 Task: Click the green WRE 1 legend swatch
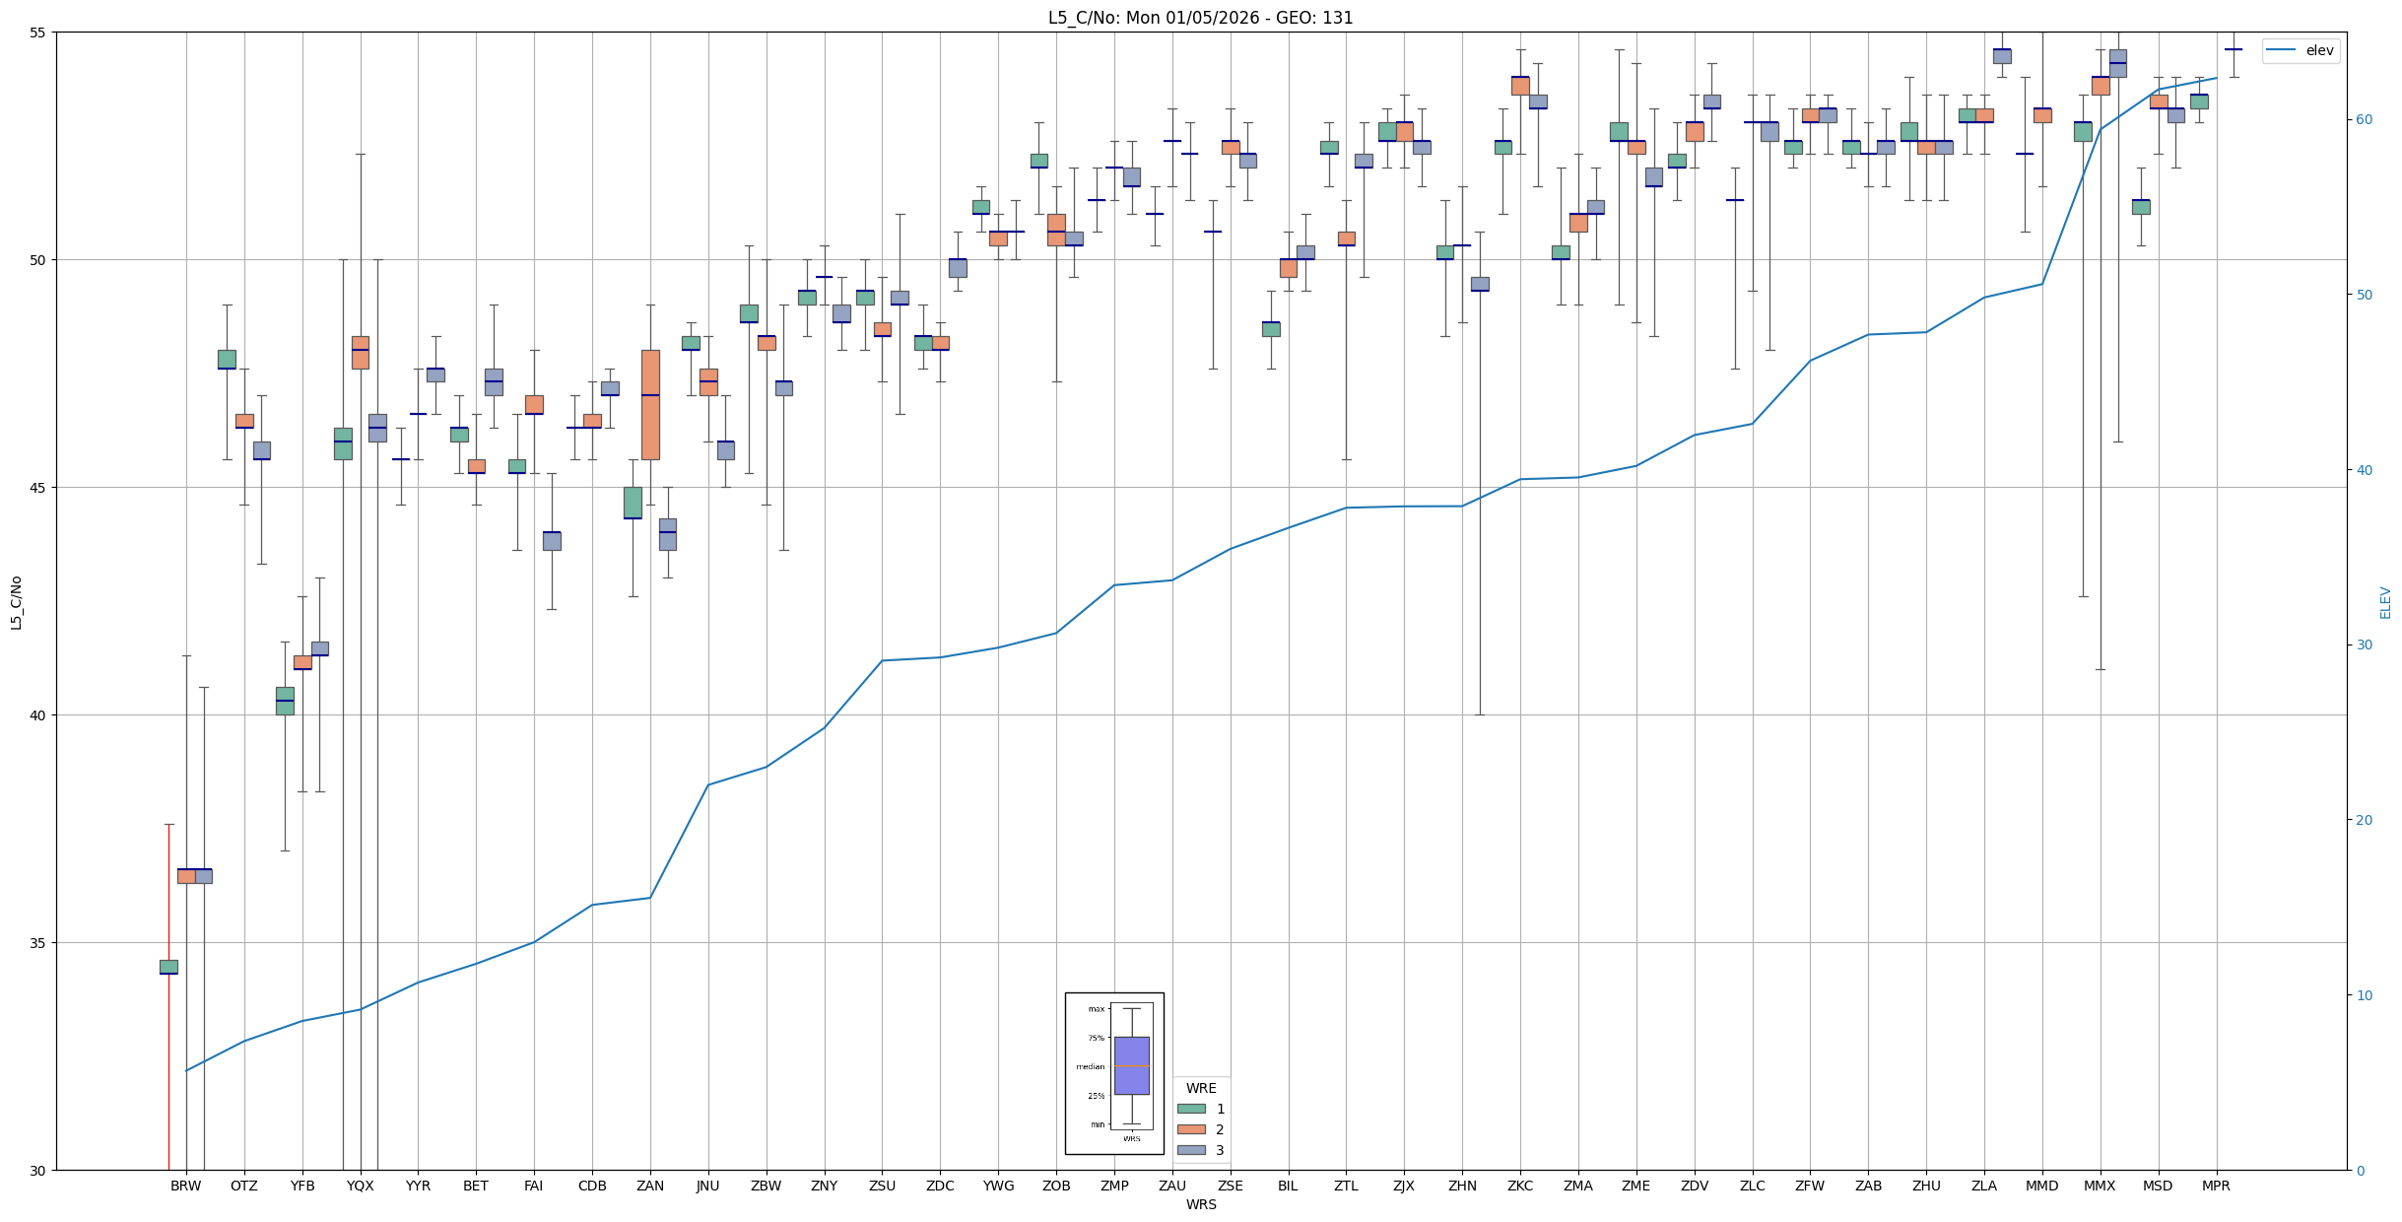click(1190, 1109)
